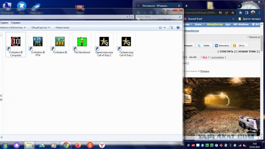Select Сетевая игра Call of Duty 2 shortcut

coord(126,45)
